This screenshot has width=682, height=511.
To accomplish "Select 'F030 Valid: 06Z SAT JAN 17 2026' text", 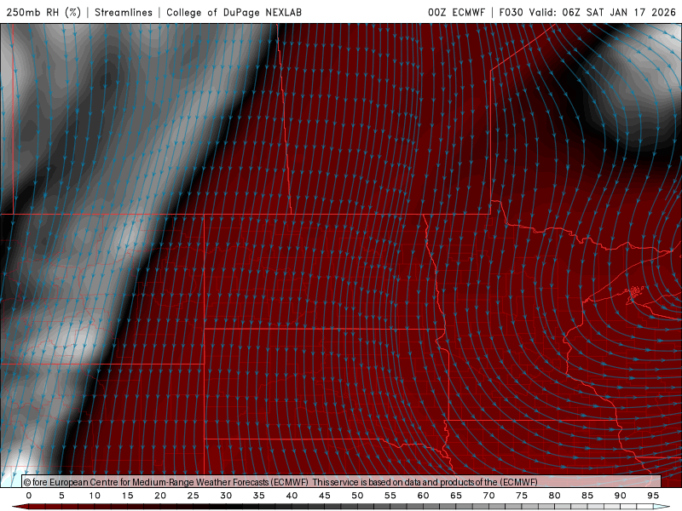I will pyautogui.click(x=587, y=12).
